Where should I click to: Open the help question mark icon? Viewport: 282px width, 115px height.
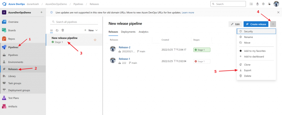tap(263, 4)
